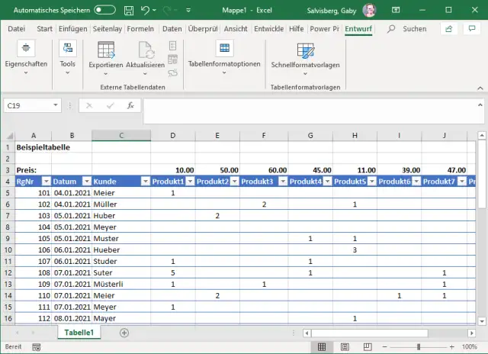Add a new sheet with plus icon
This screenshot has width=488, height=354.
click(124, 333)
